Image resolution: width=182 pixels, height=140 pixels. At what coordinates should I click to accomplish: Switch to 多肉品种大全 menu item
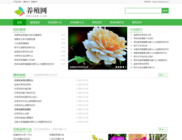pos(77,22)
